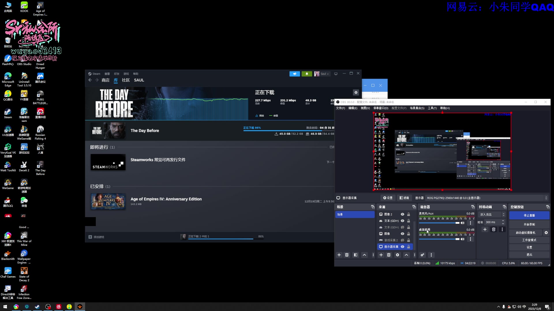Open source properties gear in sources toolbar
This screenshot has width=554, height=311.
coord(397,255)
